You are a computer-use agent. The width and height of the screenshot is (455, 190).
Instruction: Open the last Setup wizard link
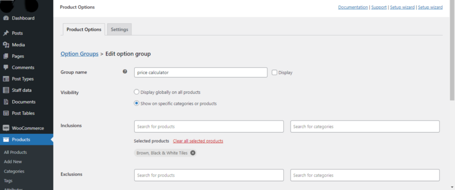(430, 7)
